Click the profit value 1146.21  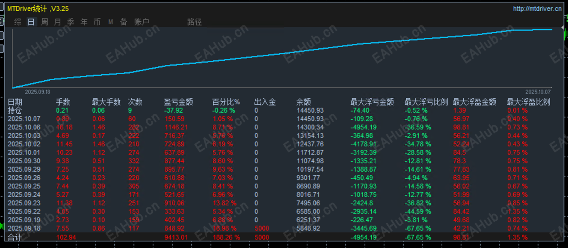tap(176, 127)
